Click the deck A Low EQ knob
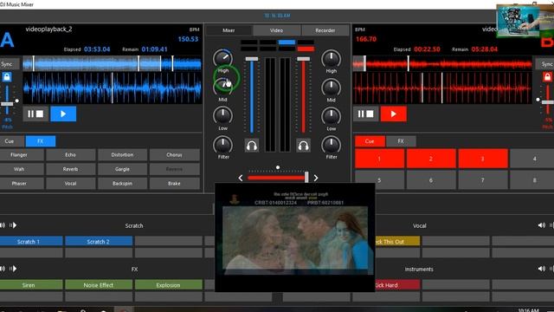The width and height of the screenshot is (554, 312). (x=222, y=116)
